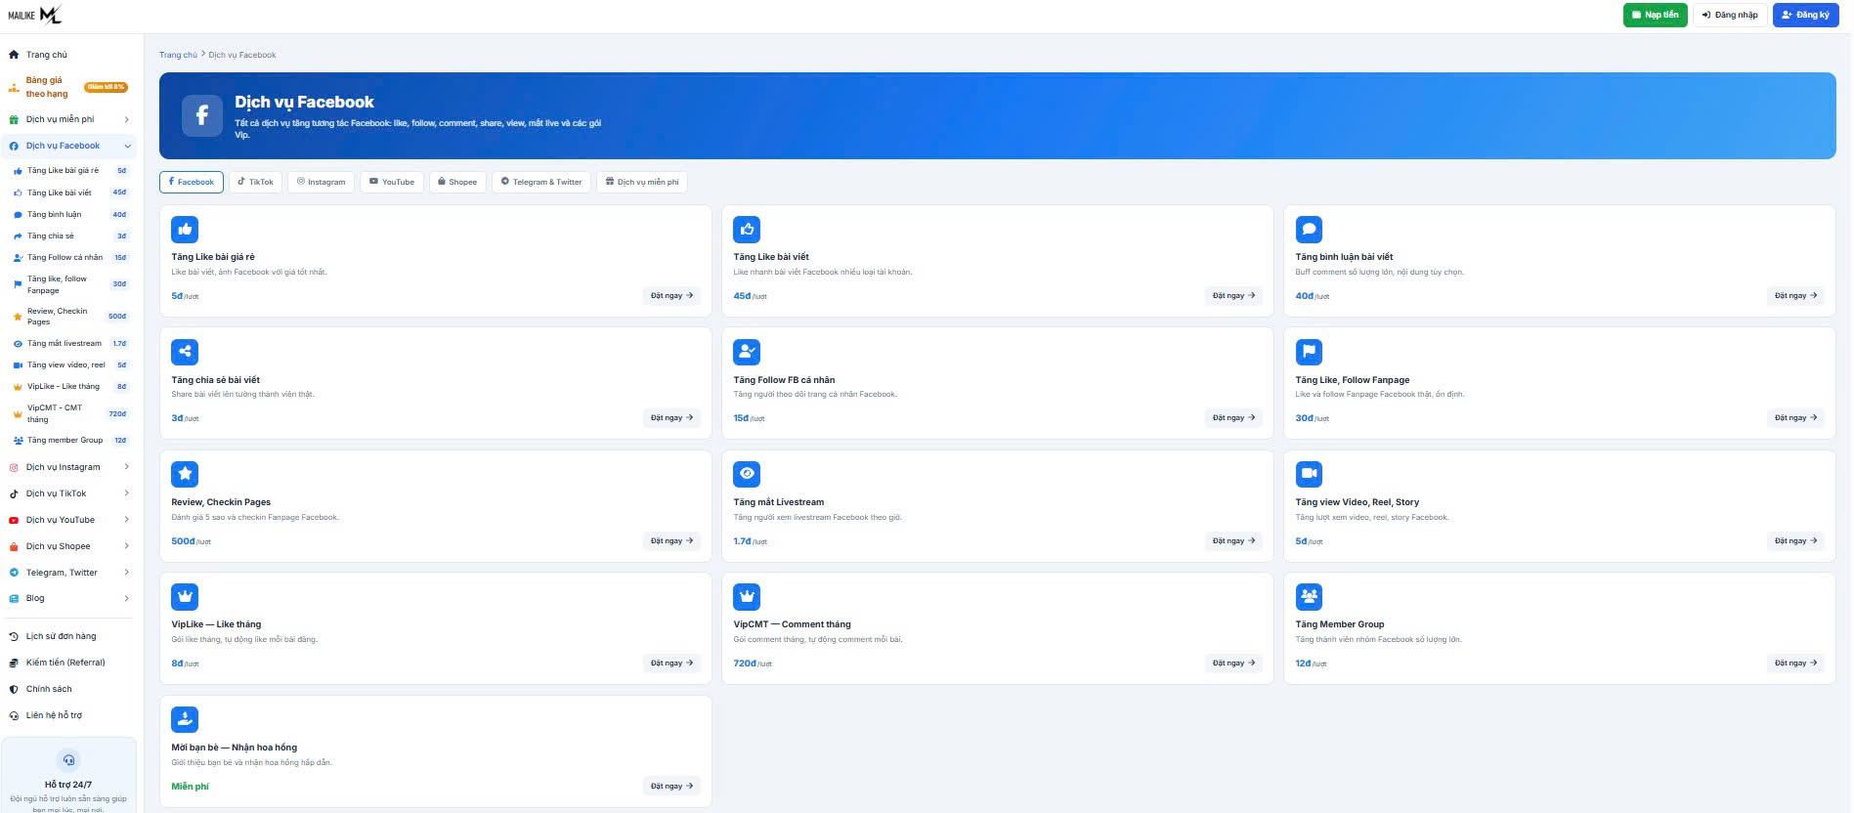Image resolution: width=1854 pixels, height=813 pixels.
Task: Open sidebar item Tăng bình luận
Action: pyautogui.click(x=70, y=214)
